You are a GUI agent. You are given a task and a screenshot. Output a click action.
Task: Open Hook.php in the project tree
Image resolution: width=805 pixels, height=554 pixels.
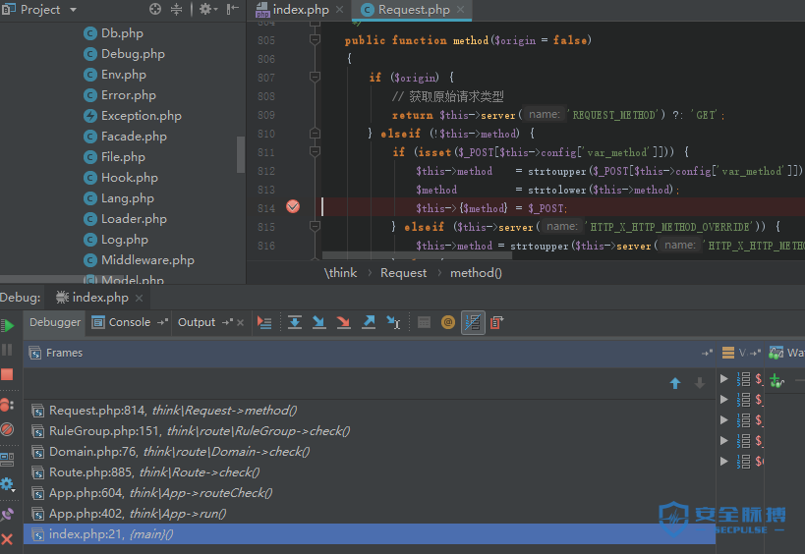click(x=130, y=178)
